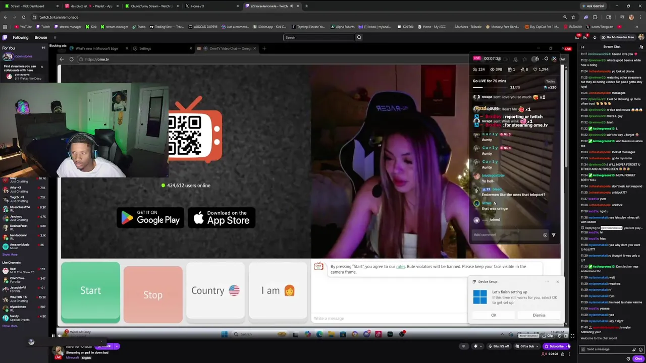646x363 pixels.
Task: Collapse the For You sidebar
Action: (x=43, y=48)
